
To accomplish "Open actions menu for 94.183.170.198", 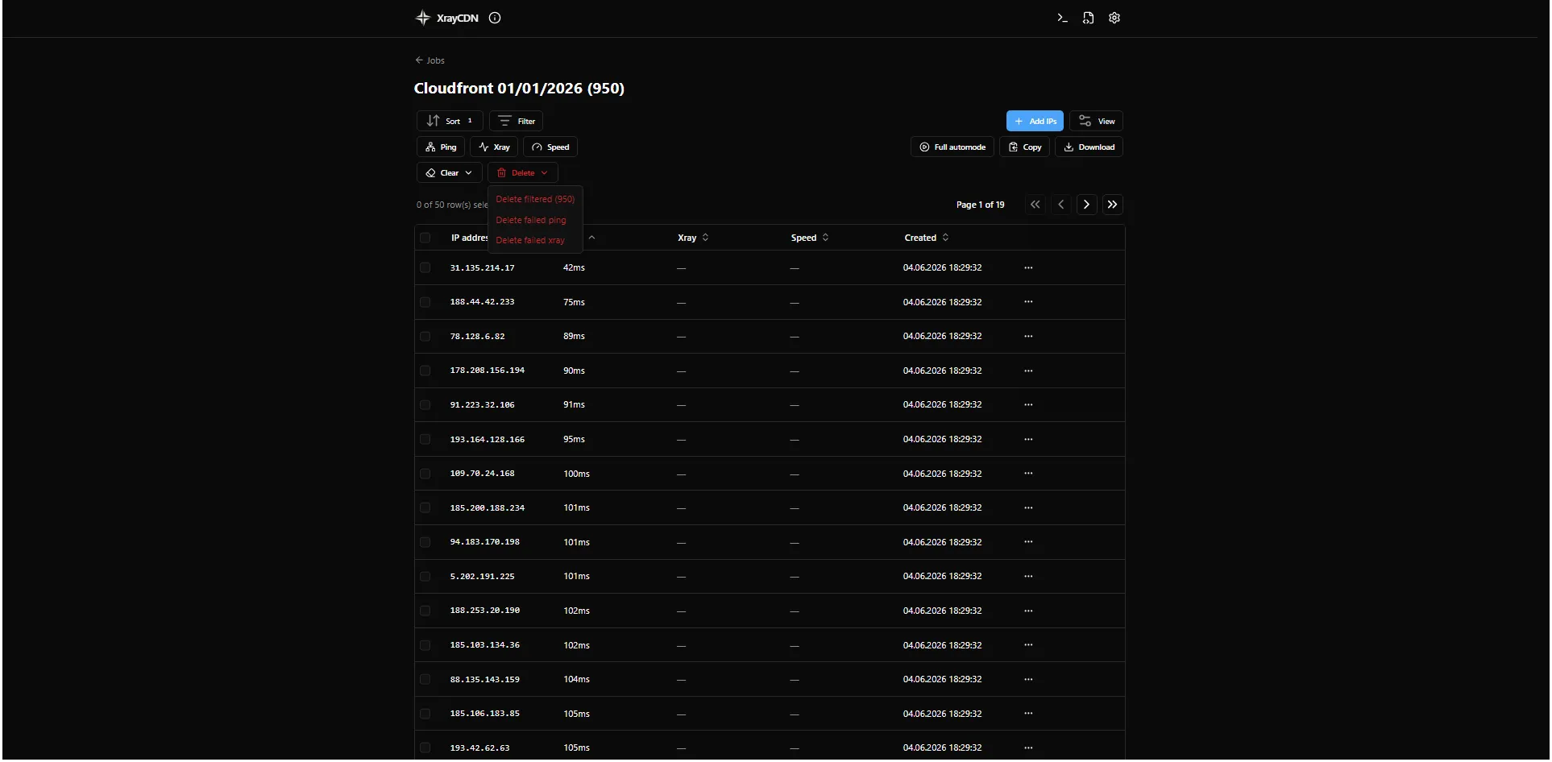I will point(1028,541).
